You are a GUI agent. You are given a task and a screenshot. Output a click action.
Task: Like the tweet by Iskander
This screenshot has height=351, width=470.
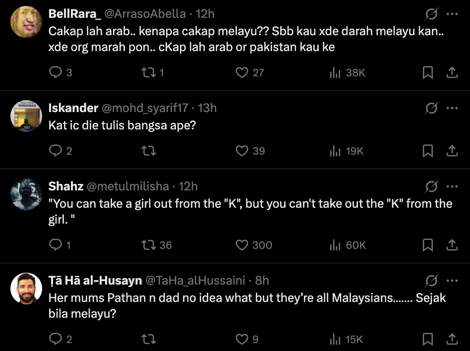point(241,151)
